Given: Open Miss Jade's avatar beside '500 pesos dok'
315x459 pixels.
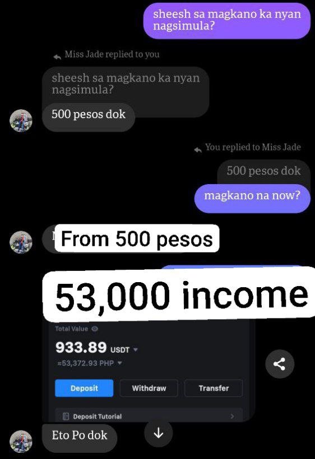Looking at the screenshot, I should click(x=21, y=120).
